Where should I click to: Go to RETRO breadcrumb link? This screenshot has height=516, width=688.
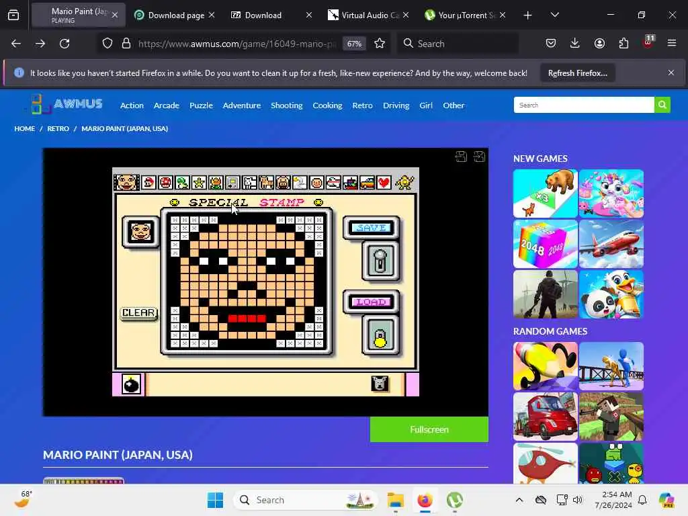click(x=58, y=128)
